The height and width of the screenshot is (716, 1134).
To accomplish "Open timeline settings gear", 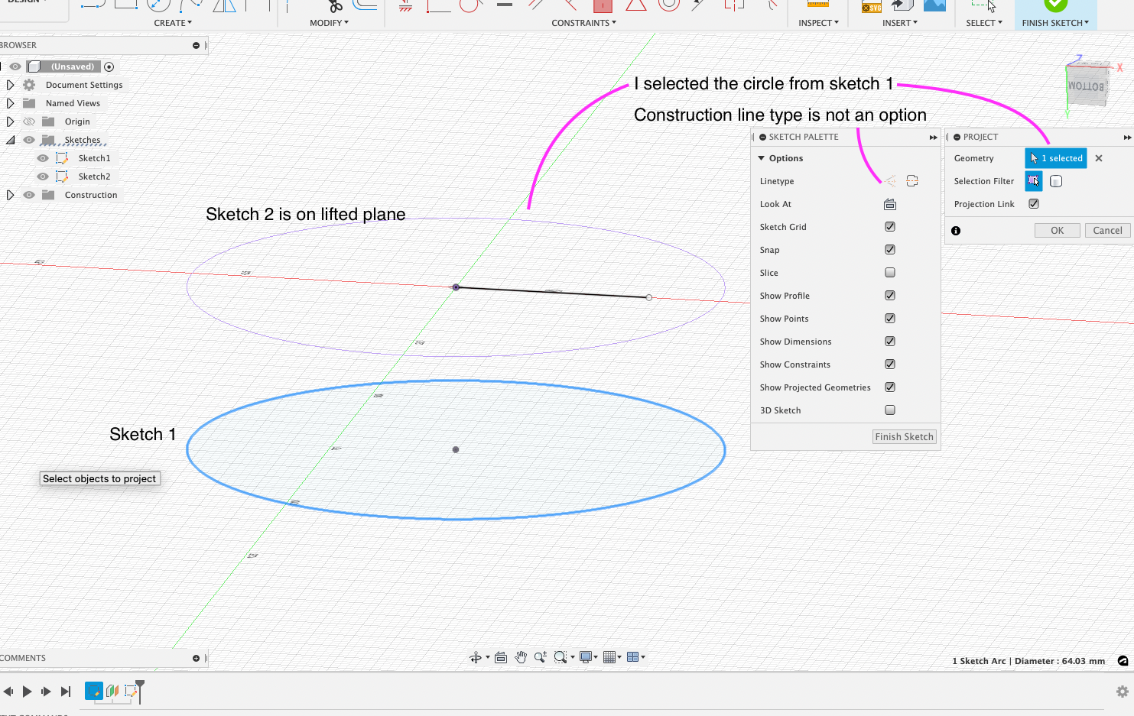I will tap(1123, 692).
